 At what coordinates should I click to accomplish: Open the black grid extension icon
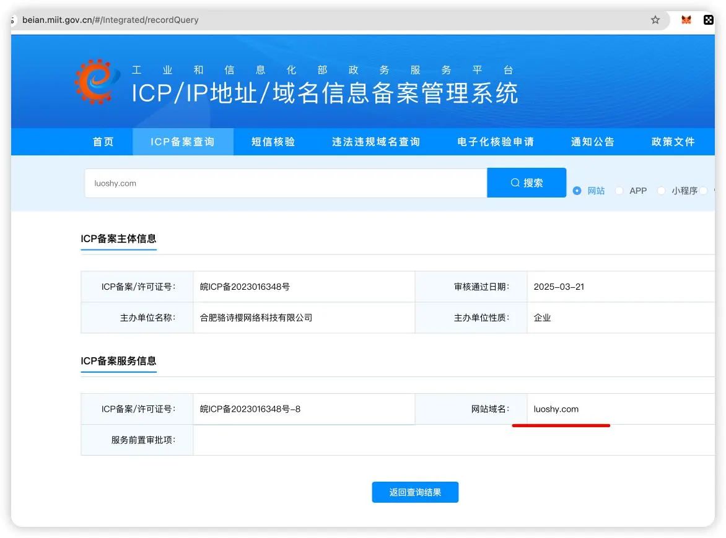(709, 20)
